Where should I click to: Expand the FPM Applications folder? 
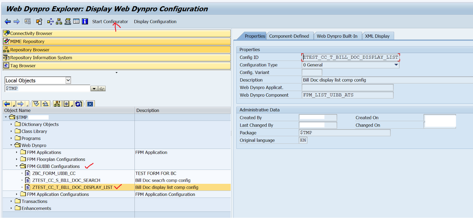click(17, 152)
